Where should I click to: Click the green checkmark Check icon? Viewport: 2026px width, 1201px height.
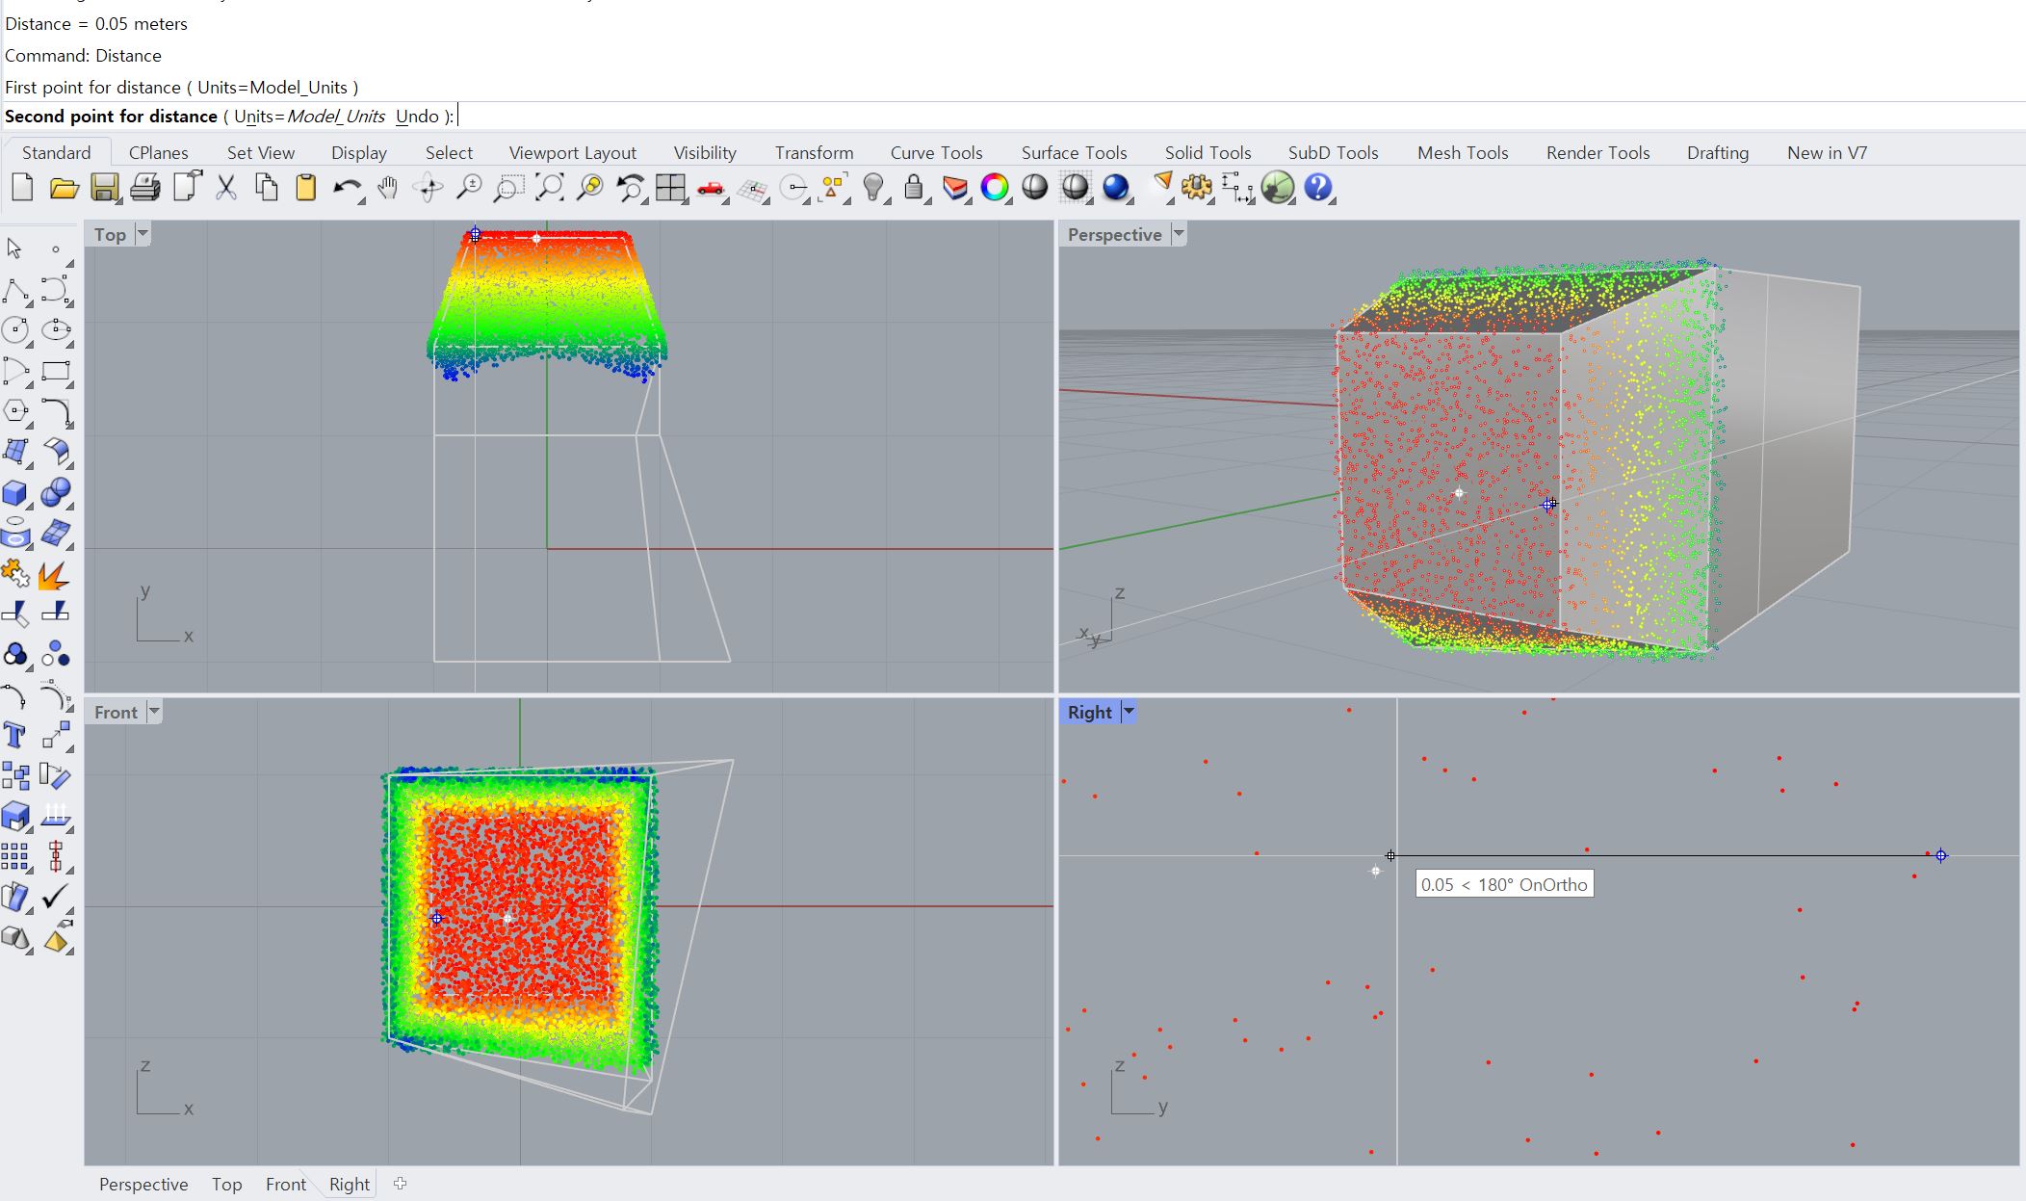(x=55, y=897)
